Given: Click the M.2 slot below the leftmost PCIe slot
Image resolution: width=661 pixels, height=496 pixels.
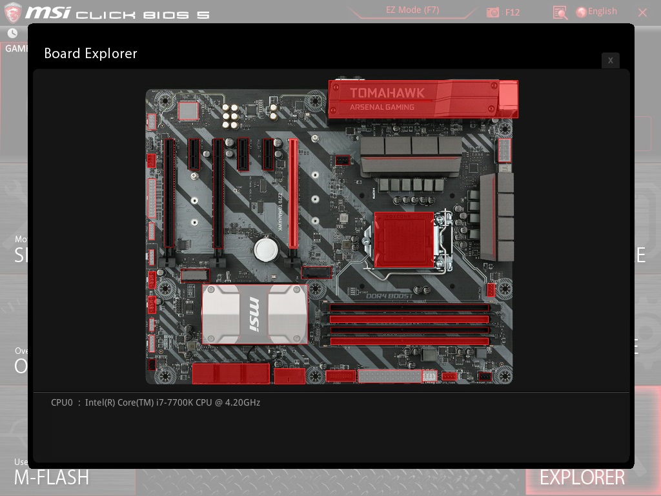Looking at the screenshot, I should (x=195, y=275).
